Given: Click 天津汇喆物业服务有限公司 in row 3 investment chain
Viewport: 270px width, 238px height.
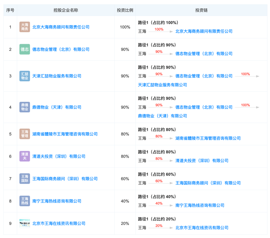Looking at the screenshot, I should pyautogui.click(x=163, y=85).
